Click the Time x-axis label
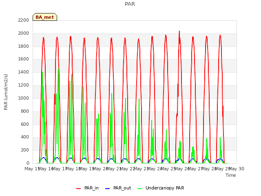The image size is (261, 196). click(231, 175)
